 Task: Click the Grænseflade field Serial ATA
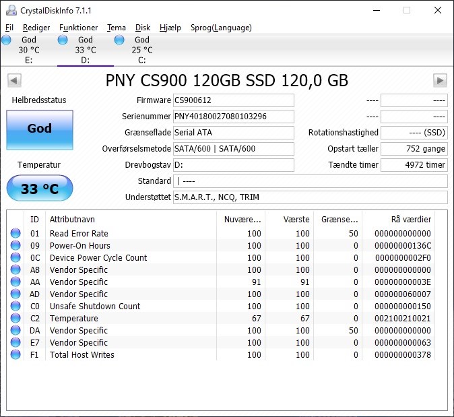[234, 133]
